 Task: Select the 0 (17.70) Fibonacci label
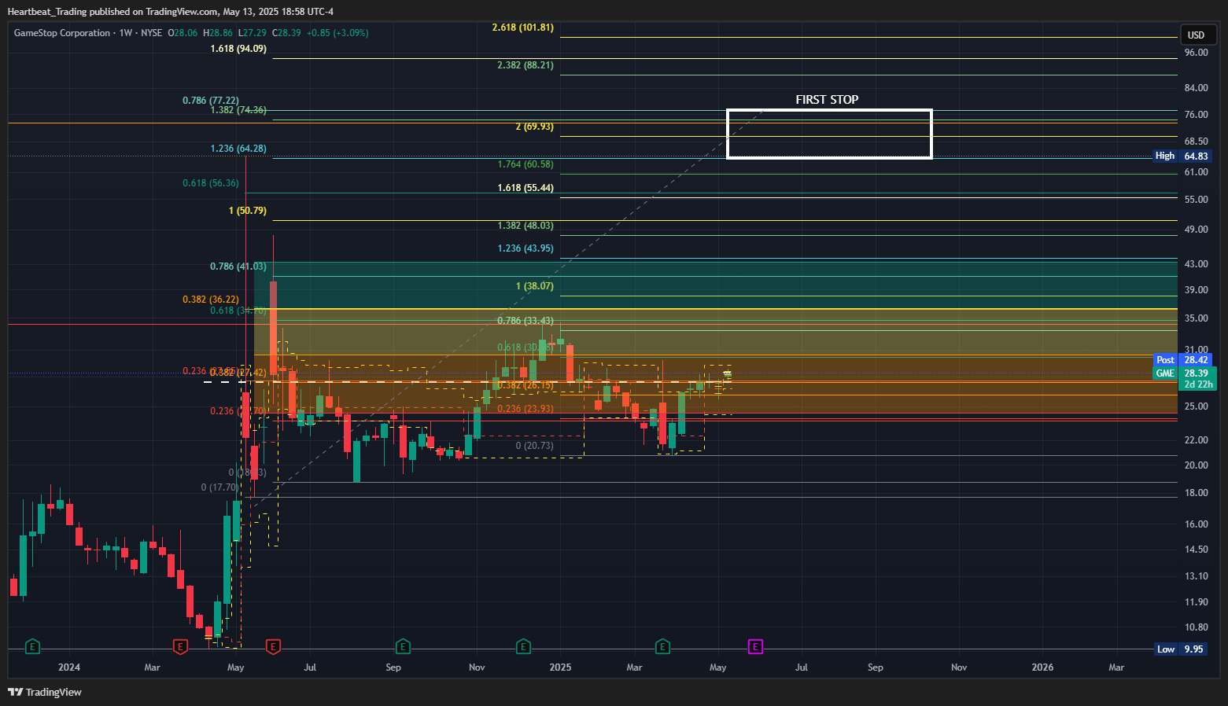[x=220, y=487]
